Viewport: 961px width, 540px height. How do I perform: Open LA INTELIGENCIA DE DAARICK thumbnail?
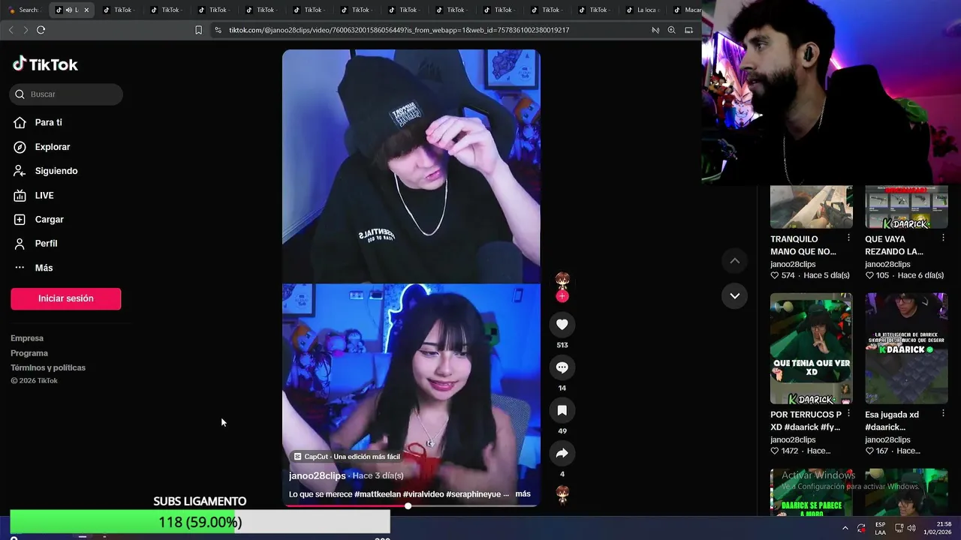(x=906, y=349)
